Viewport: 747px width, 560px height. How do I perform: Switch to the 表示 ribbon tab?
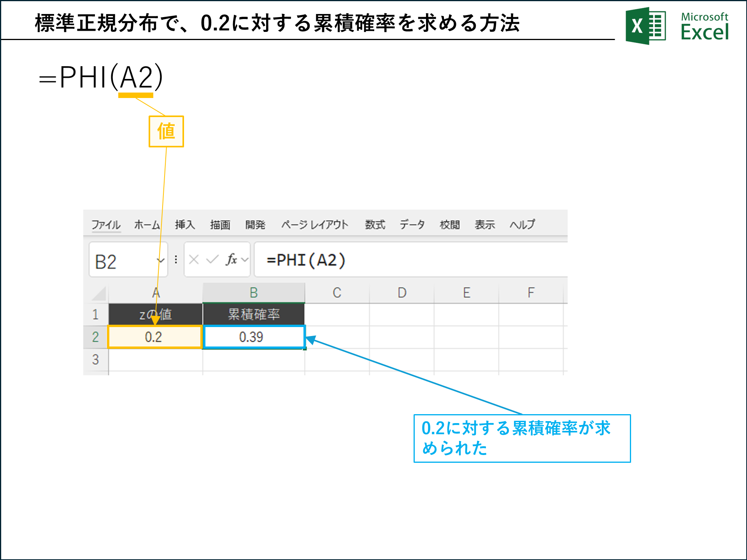[484, 224]
